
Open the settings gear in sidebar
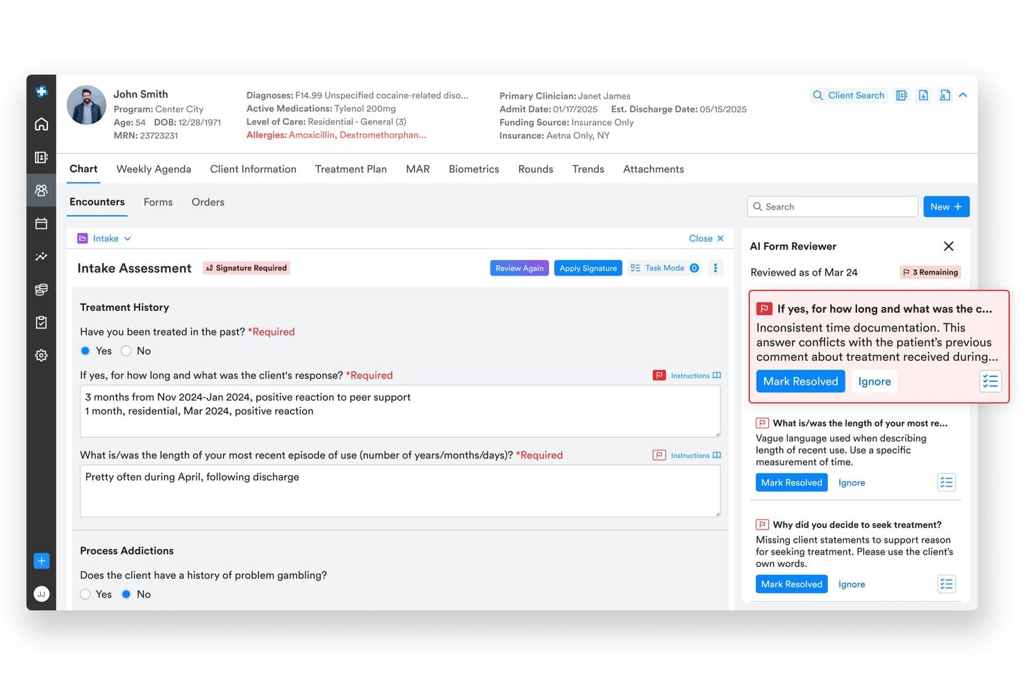coord(42,355)
